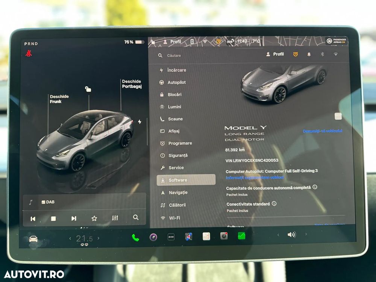376x282 pixels.
Task: Tap the orange alarm clock icon in settings header
Action: pos(296,54)
